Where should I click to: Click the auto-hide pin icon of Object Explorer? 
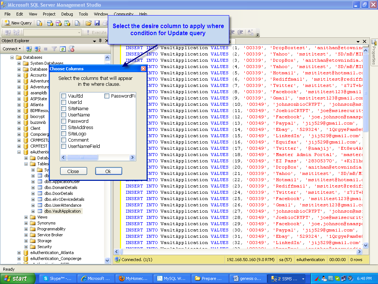coord(100,41)
